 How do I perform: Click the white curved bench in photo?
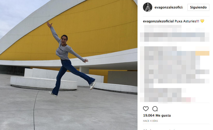[44, 83]
